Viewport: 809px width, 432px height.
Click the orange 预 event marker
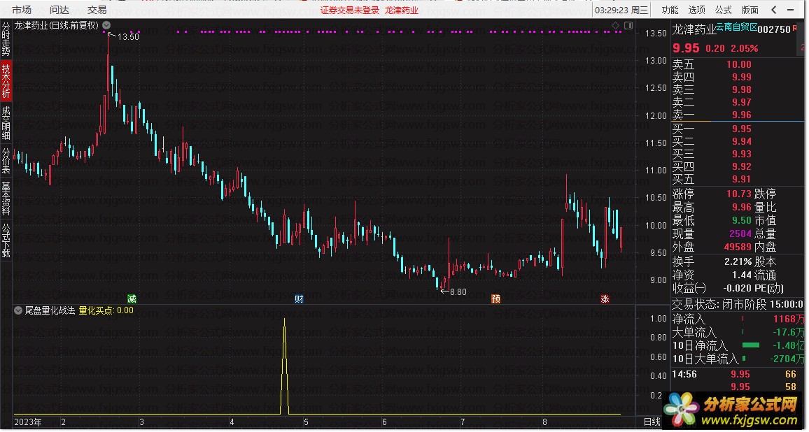click(495, 298)
